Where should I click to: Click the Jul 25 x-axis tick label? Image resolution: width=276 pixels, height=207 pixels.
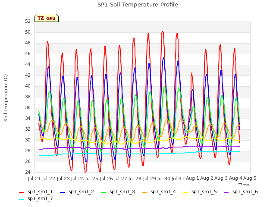pyautogui.click(x=92, y=179)
